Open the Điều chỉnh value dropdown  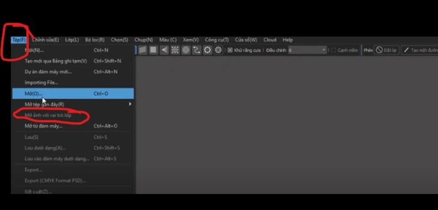point(307,50)
